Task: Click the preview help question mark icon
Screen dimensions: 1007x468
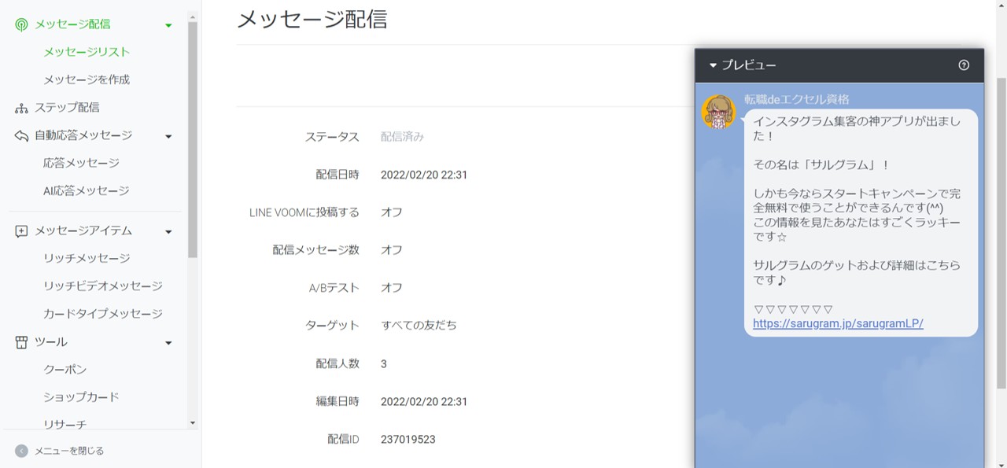Action: pos(964,65)
